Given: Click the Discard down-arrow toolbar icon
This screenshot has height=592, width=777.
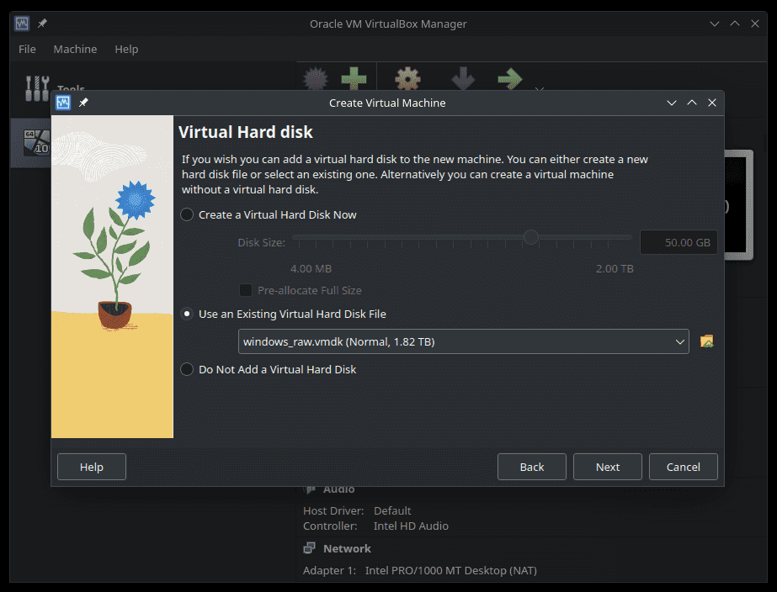Looking at the screenshot, I should coord(462,80).
